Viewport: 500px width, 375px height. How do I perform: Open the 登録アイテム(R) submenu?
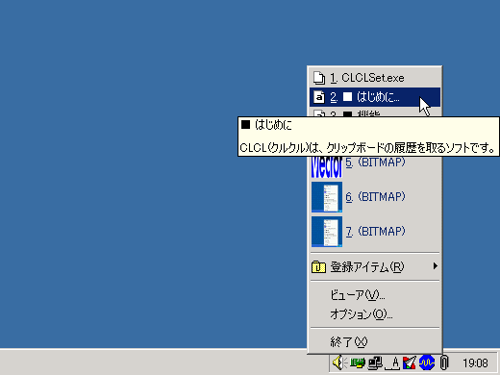[x=375, y=266]
